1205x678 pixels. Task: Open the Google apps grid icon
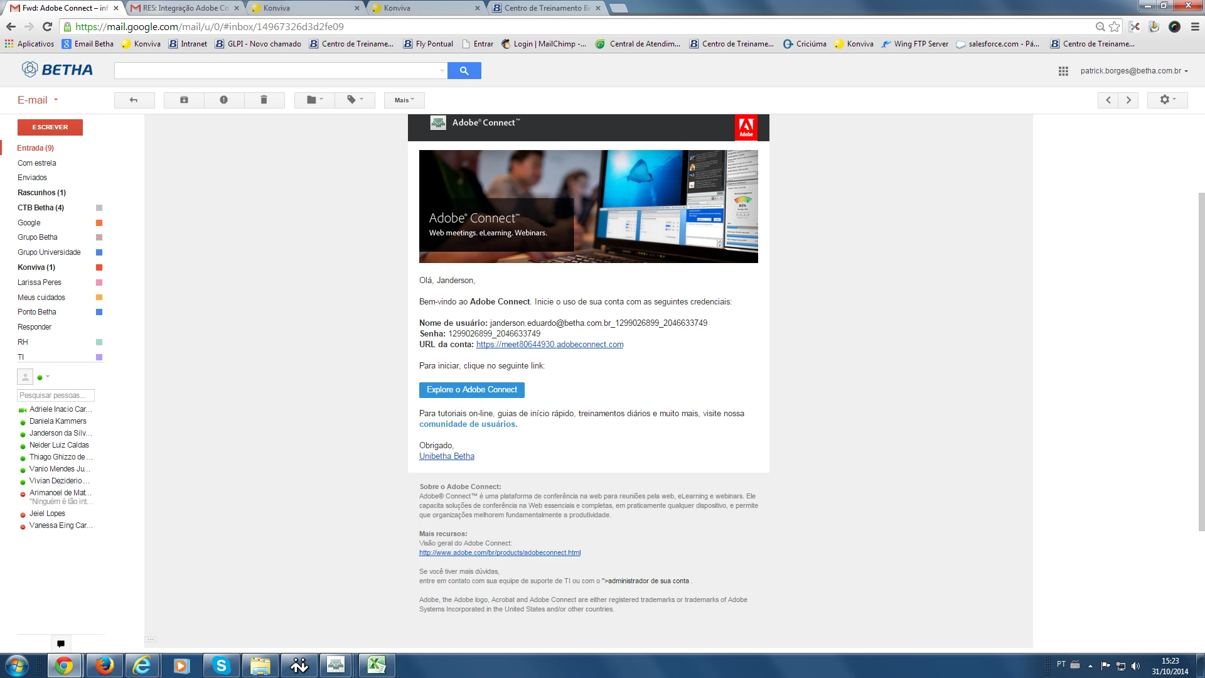point(1063,71)
